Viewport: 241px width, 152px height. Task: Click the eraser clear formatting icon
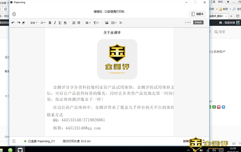pyautogui.click(x=23, y=23)
